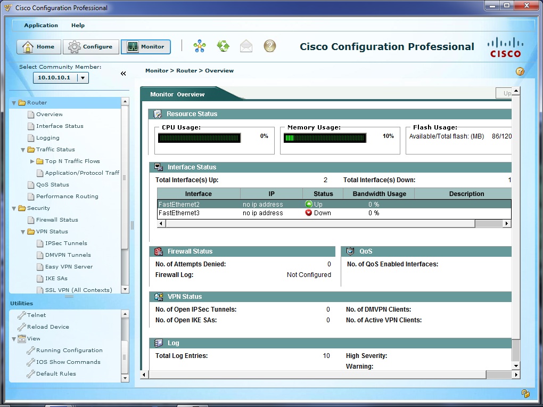Launch Telnet utility
The width and height of the screenshot is (543, 407).
(x=36, y=315)
